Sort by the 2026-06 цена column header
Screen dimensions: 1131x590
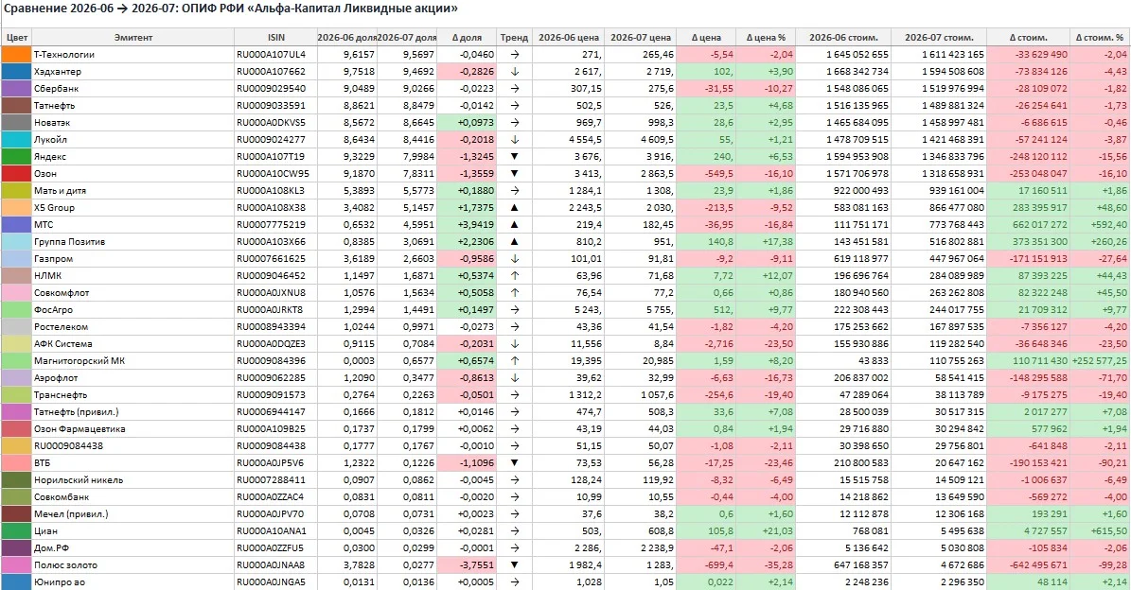569,38
